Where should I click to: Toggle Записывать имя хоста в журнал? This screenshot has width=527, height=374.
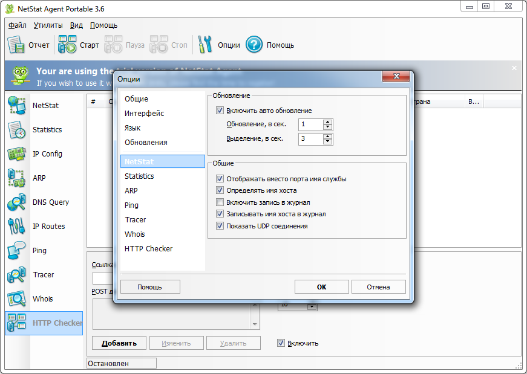click(220, 214)
